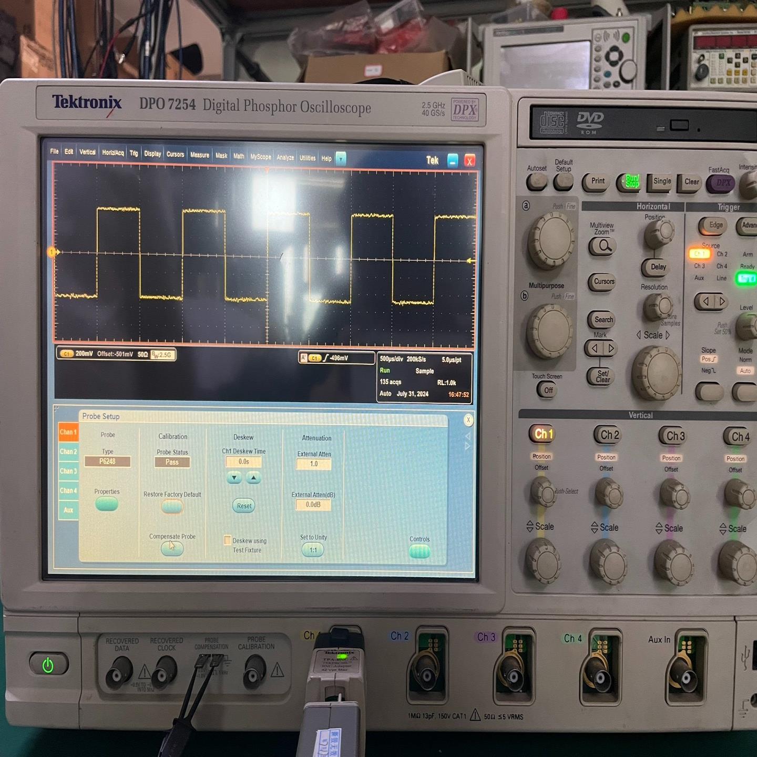
Task: Click the Ch1 Deskew Time field
Action: pyautogui.click(x=243, y=462)
